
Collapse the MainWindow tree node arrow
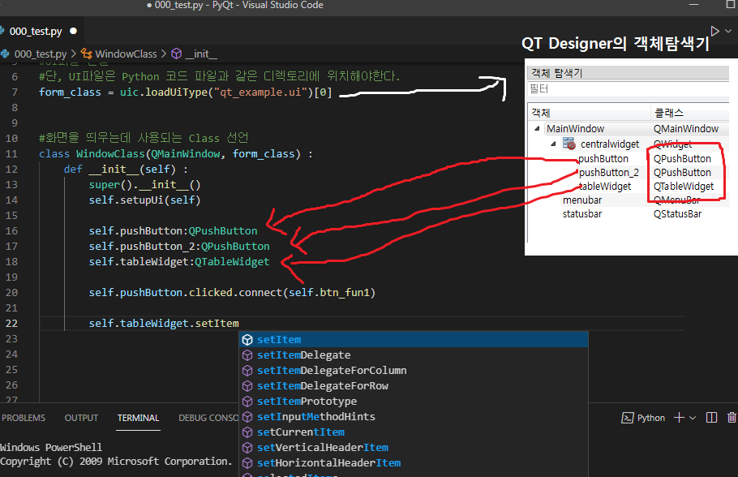[537, 128]
